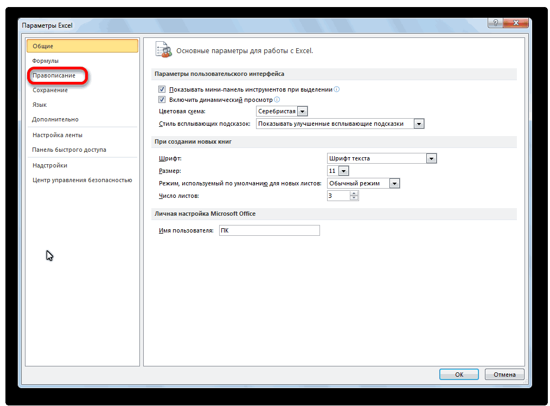
Task: Click info icon beside динамический просмотр
Action: point(277,100)
